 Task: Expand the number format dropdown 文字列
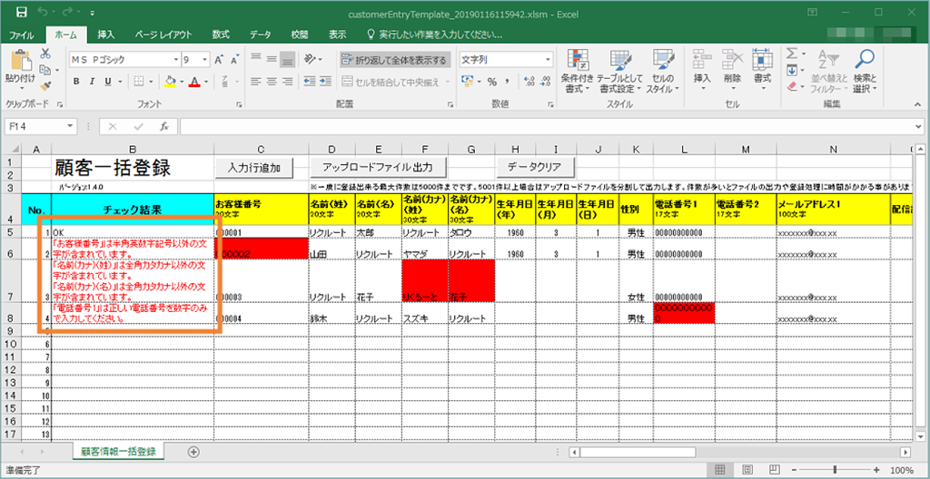tap(542, 60)
